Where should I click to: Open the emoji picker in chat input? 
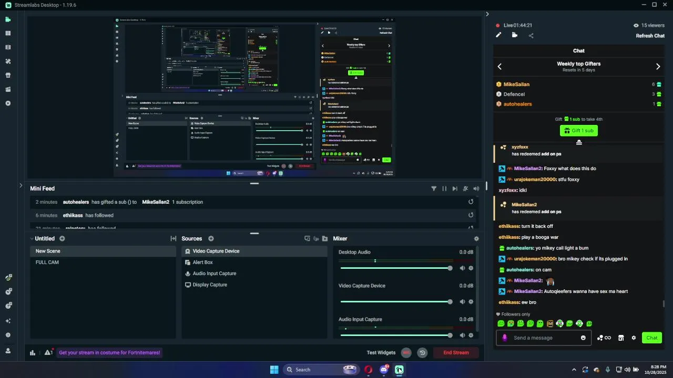(583, 338)
